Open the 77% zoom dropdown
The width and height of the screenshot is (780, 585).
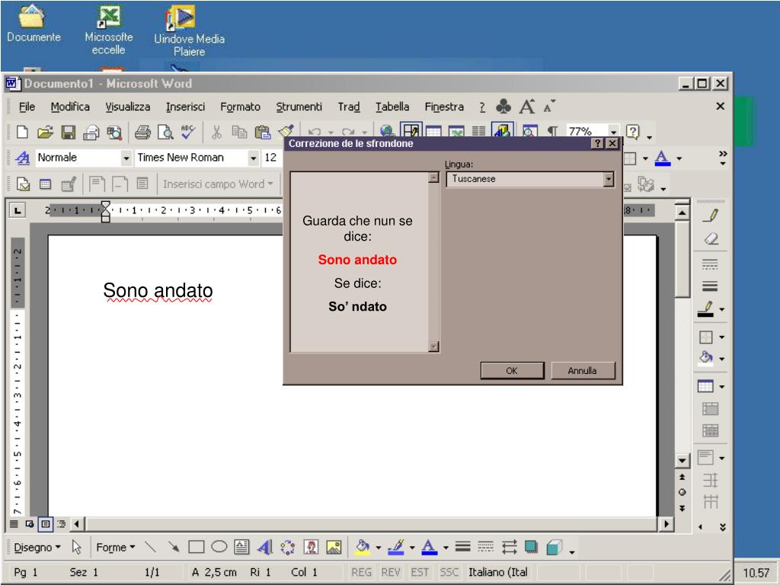tap(614, 132)
